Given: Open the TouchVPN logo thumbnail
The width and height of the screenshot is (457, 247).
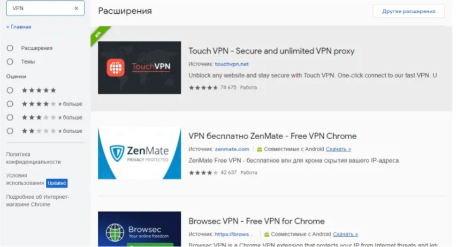Looking at the screenshot, I should (x=139, y=67).
